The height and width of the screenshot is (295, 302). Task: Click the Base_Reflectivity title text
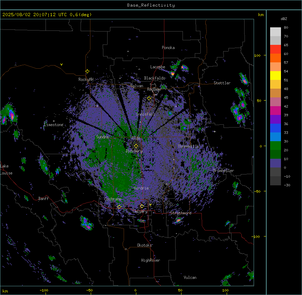(x=151, y=5)
